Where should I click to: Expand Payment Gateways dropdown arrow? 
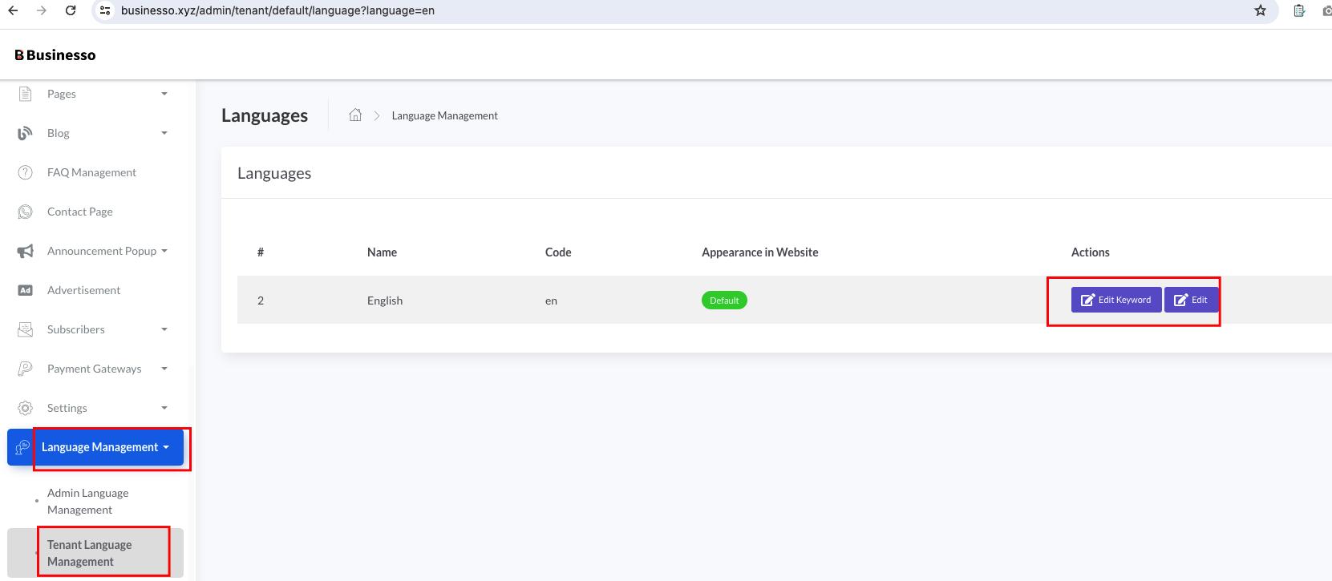[x=164, y=369]
